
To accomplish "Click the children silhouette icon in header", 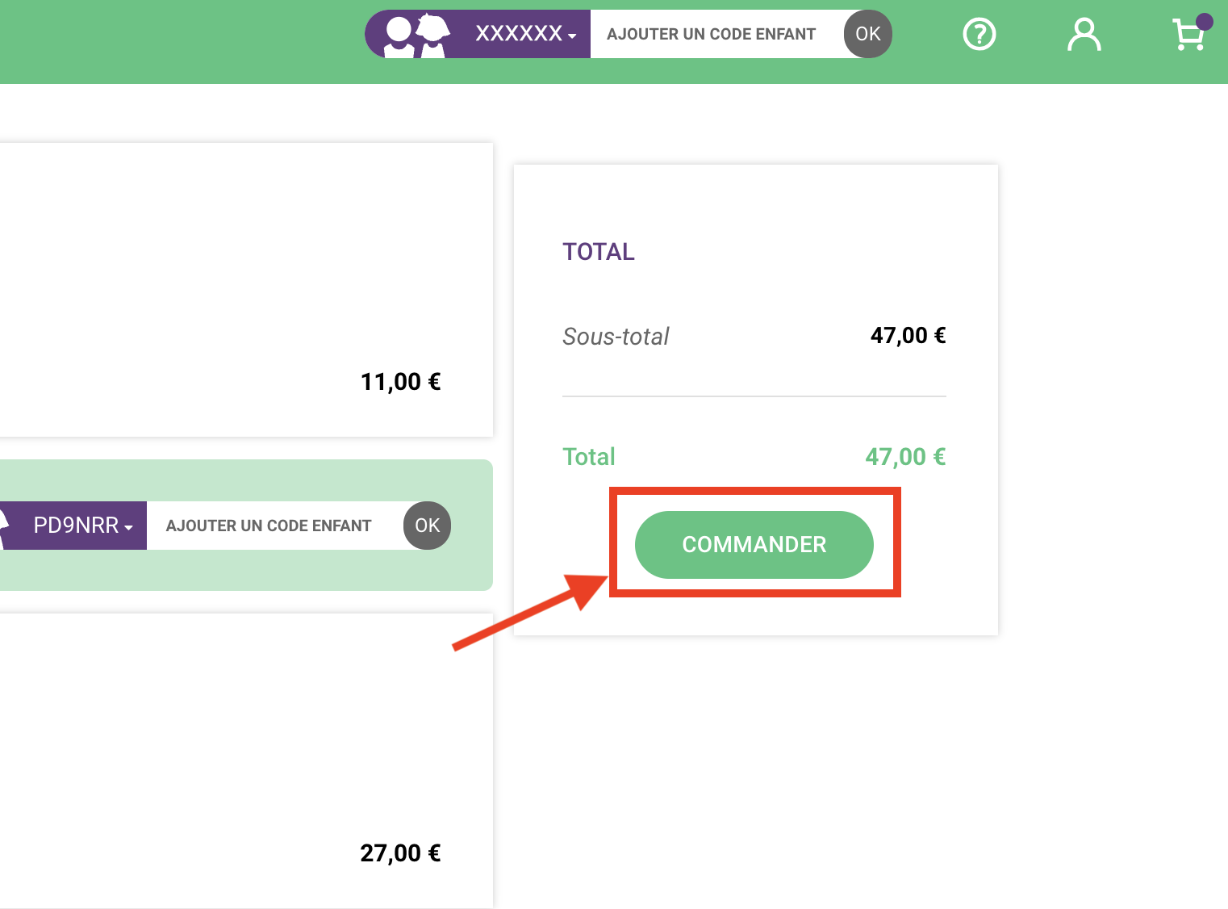I will [x=416, y=35].
